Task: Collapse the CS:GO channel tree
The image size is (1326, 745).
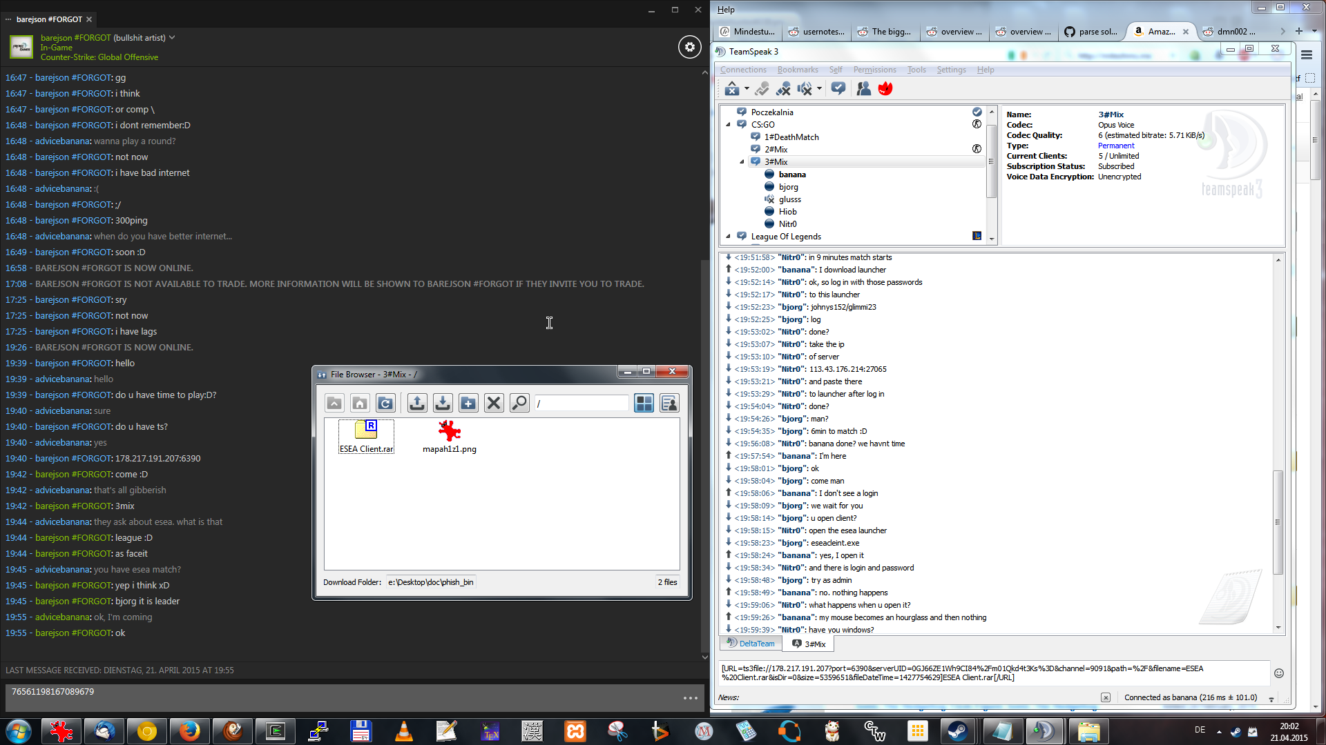Action: (x=729, y=125)
